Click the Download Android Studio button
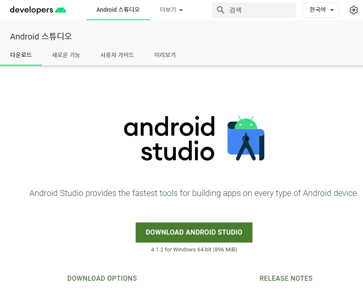 pyautogui.click(x=194, y=232)
